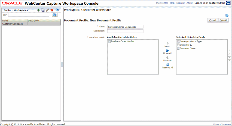Collapse the left workspaces pane splitter
The image size is (232, 126).
coord(62,64)
